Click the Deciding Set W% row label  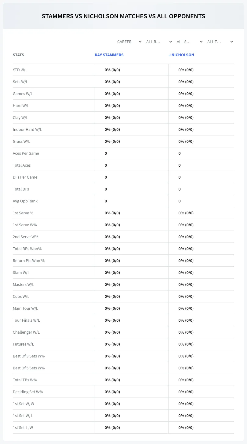(x=28, y=392)
